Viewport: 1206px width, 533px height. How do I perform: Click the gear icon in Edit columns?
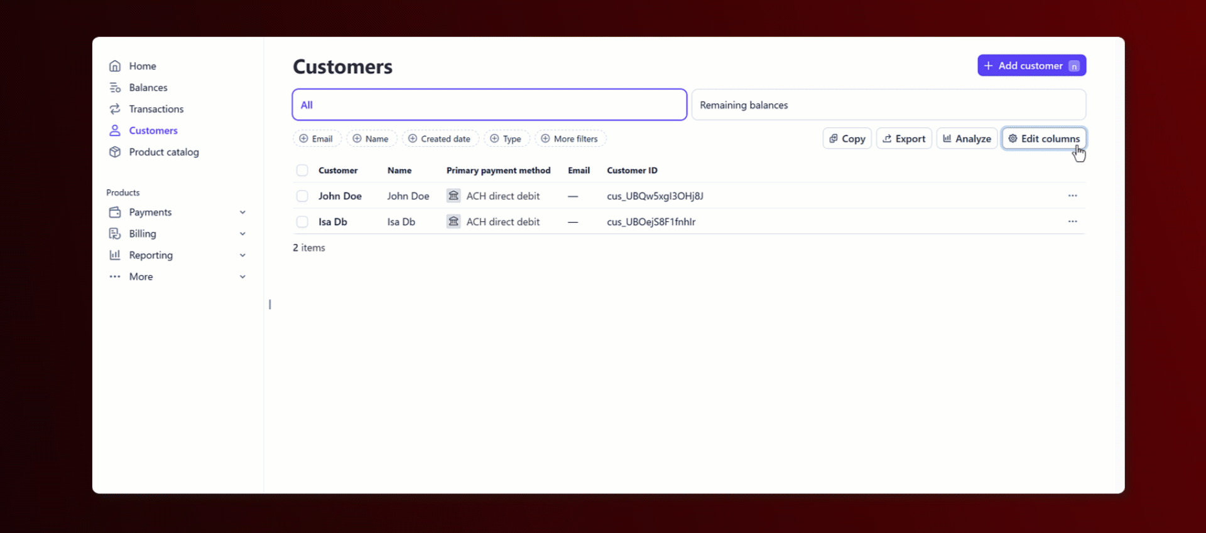click(1013, 139)
